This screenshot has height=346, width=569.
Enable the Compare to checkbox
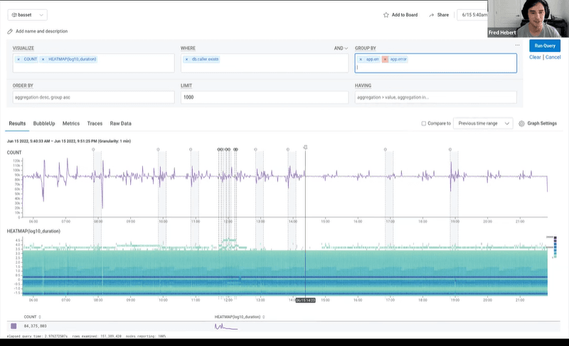pos(424,123)
